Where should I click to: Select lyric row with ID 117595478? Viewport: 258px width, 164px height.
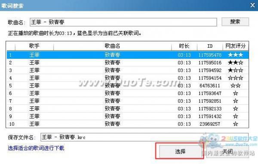point(128,55)
